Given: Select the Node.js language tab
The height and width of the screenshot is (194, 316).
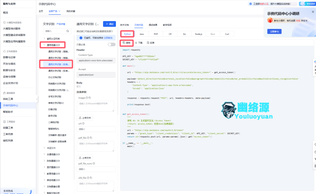Looking at the screenshot, I should [198, 34].
